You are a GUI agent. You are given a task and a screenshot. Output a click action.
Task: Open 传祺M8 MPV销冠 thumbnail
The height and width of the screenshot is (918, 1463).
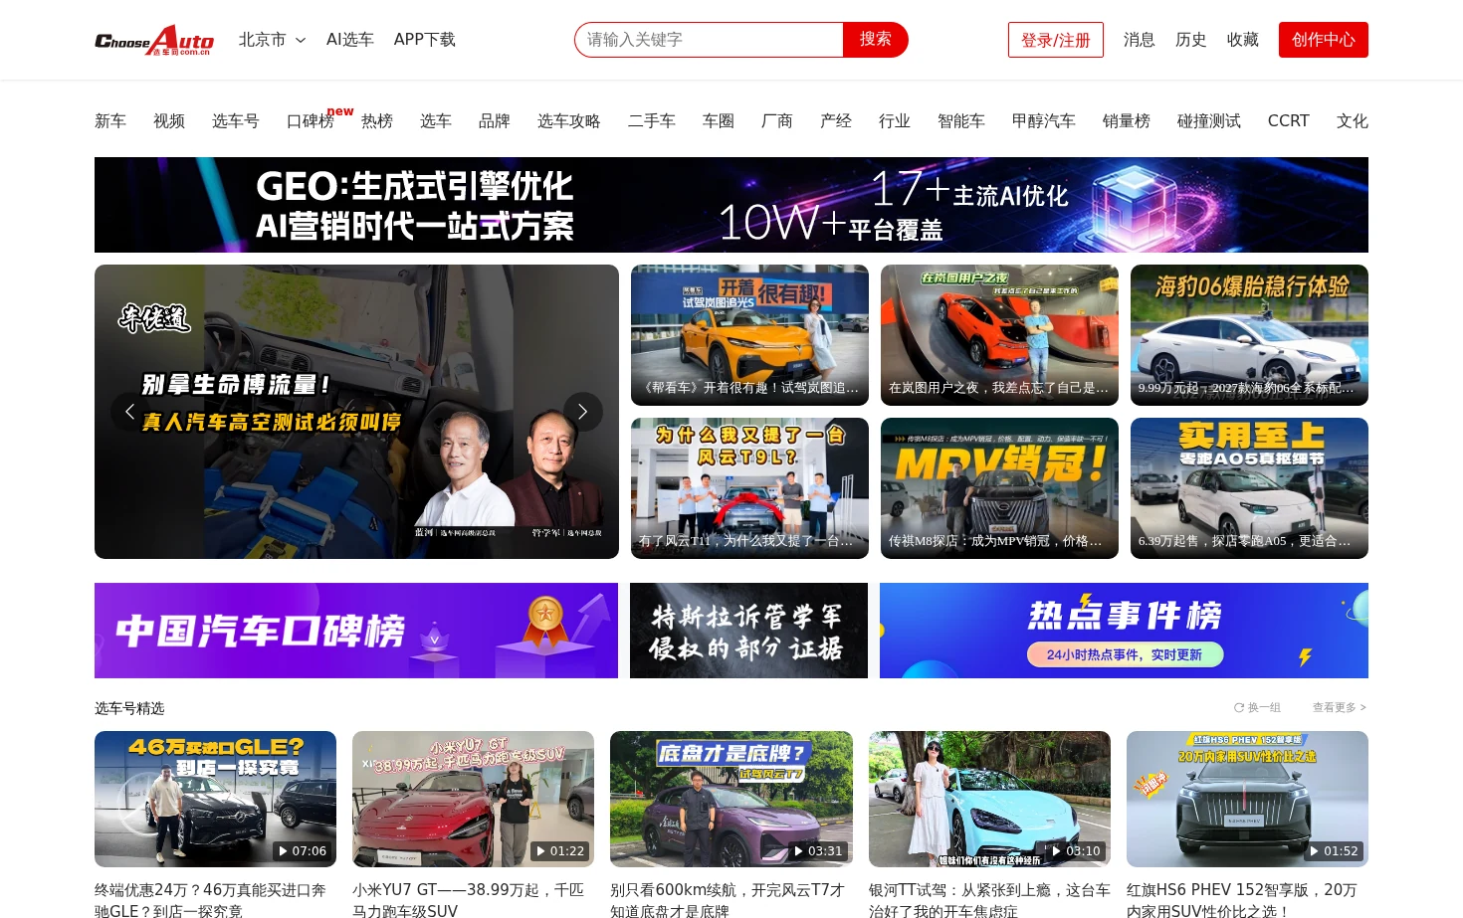(999, 488)
